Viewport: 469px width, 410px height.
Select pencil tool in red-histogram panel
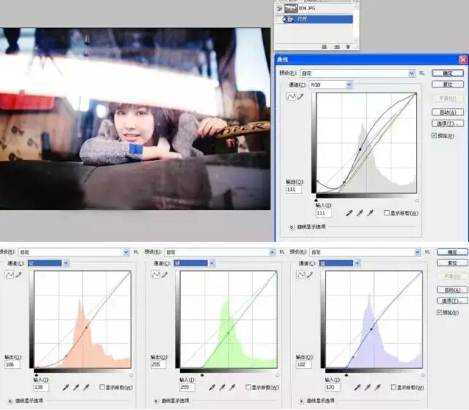[x=18, y=275]
